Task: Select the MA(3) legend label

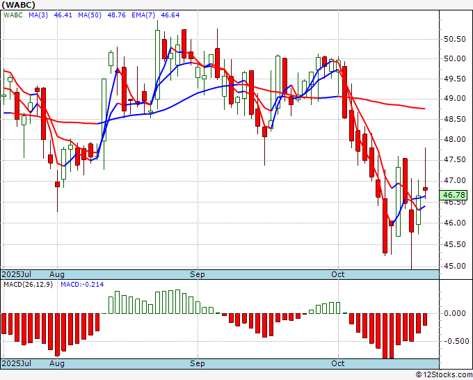Action: point(38,15)
